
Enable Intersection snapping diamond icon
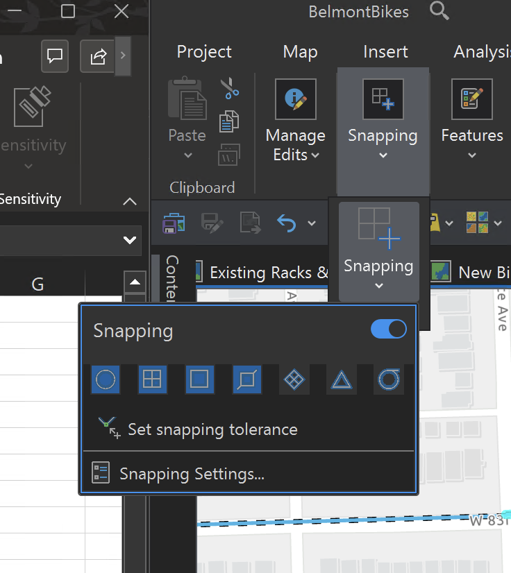coord(294,379)
